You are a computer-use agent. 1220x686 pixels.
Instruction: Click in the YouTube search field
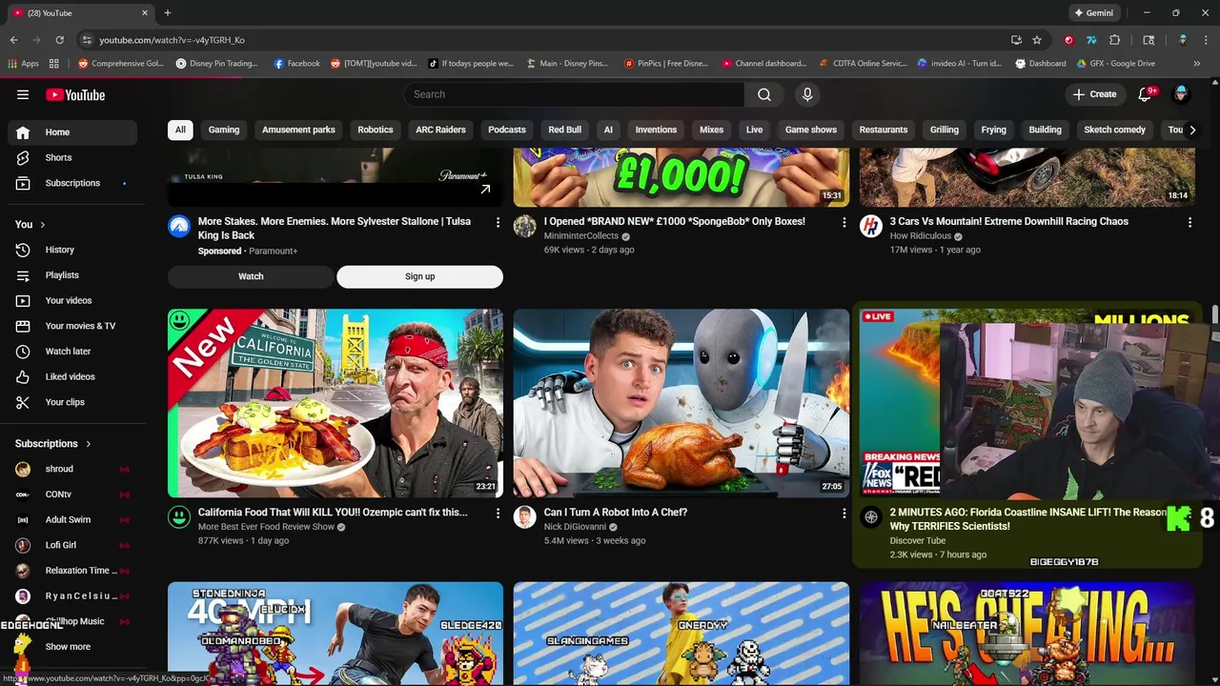coord(574,94)
